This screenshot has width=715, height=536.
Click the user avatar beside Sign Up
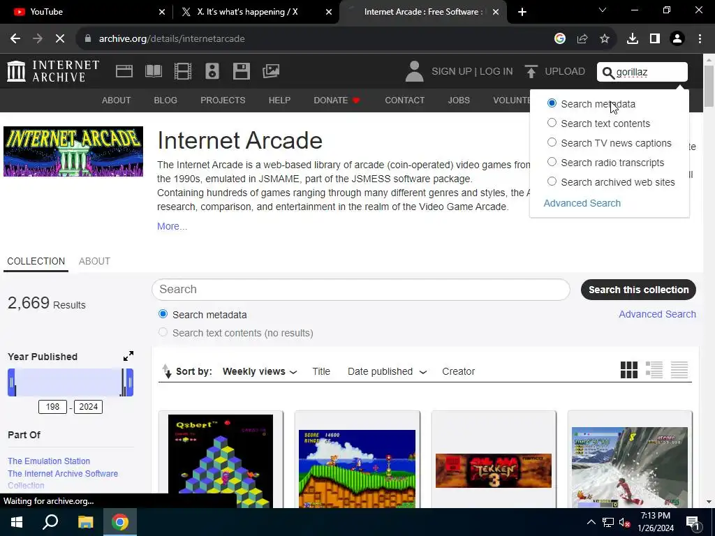[x=415, y=72]
